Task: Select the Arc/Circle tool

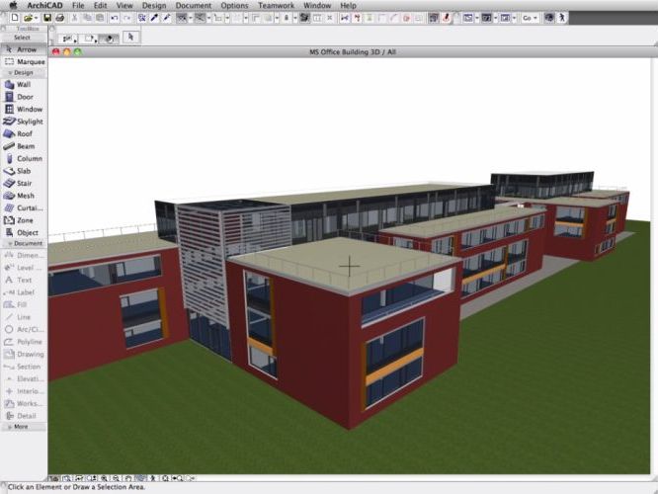Action: pos(24,329)
